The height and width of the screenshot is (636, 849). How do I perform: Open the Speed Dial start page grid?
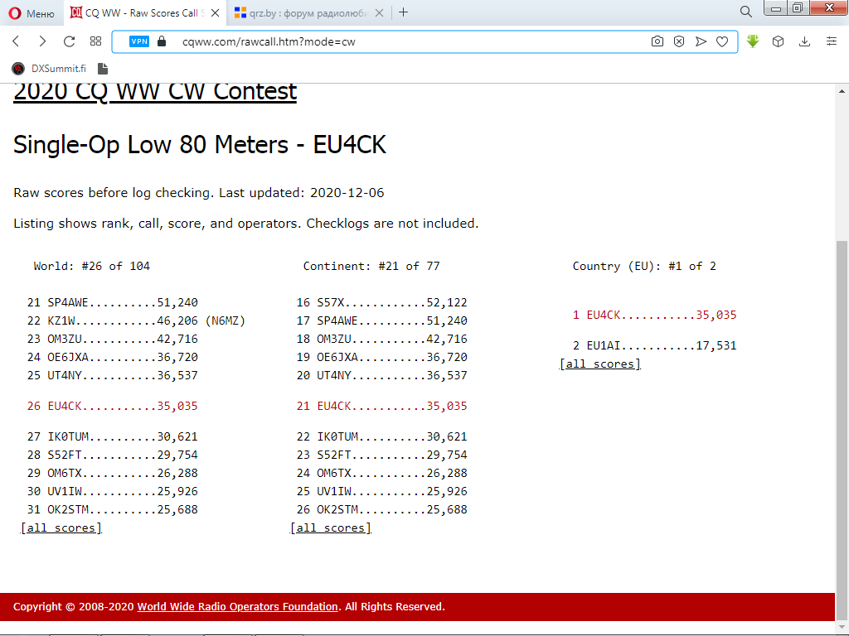click(96, 41)
